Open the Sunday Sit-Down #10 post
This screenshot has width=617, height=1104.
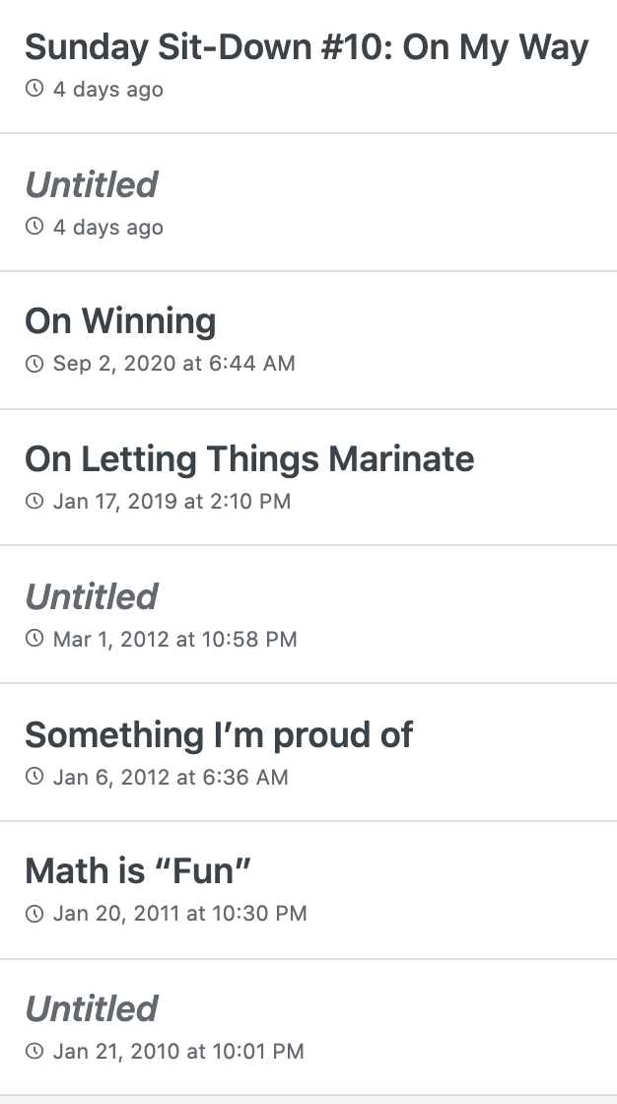click(x=307, y=47)
